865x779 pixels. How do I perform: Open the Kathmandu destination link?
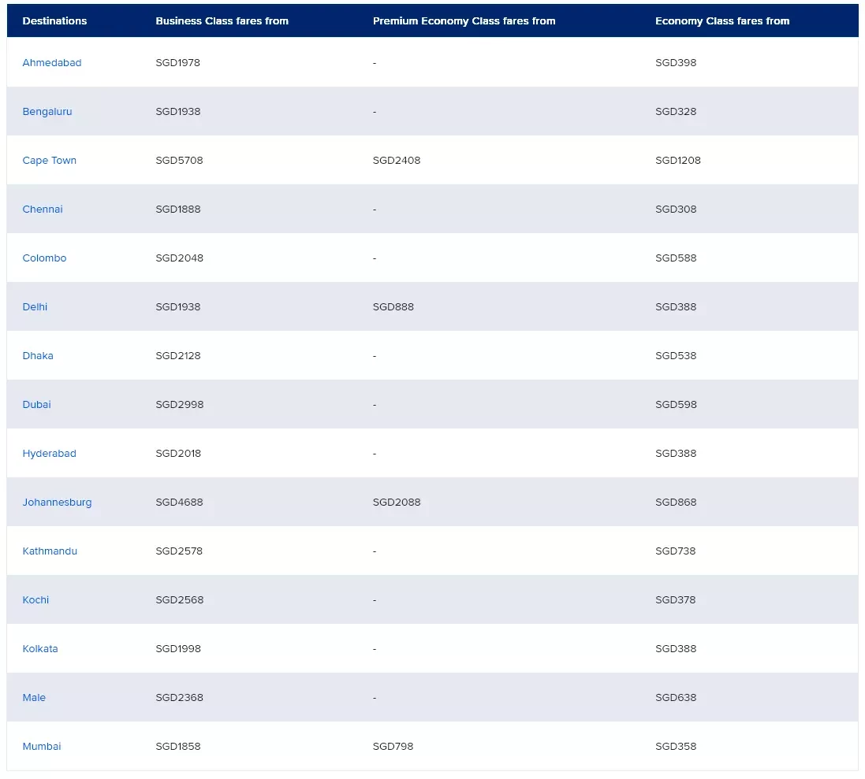click(x=50, y=551)
